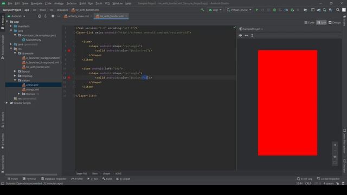Click Collapse All in the project panel
The image size is (347, 195).
pos(46,16)
